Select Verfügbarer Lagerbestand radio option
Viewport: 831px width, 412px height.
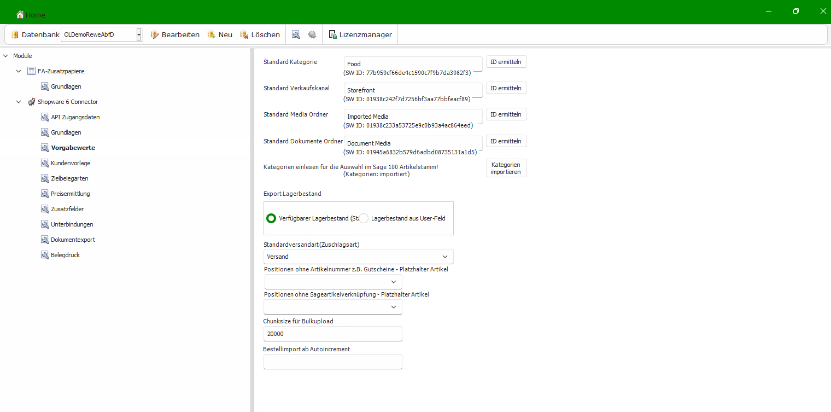click(271, 218)
